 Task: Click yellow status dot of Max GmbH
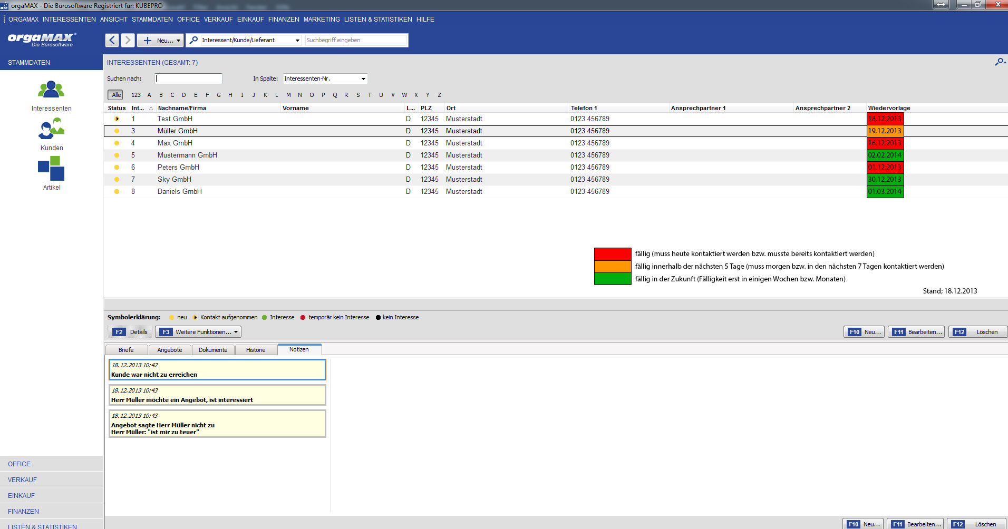[x=117, y=143]
